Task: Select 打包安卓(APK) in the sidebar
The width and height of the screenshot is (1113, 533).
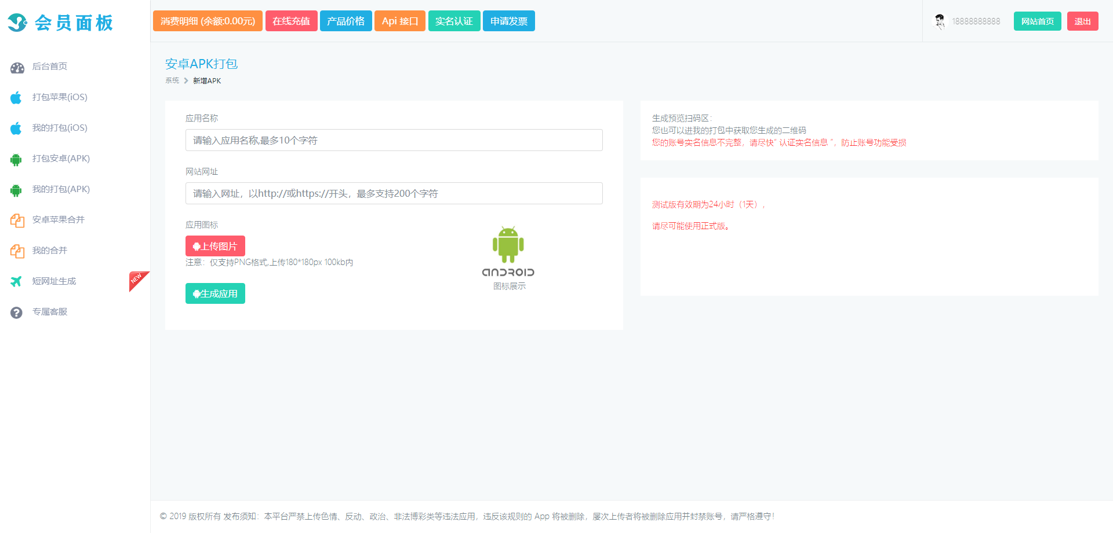Action: tap(61, 159)
